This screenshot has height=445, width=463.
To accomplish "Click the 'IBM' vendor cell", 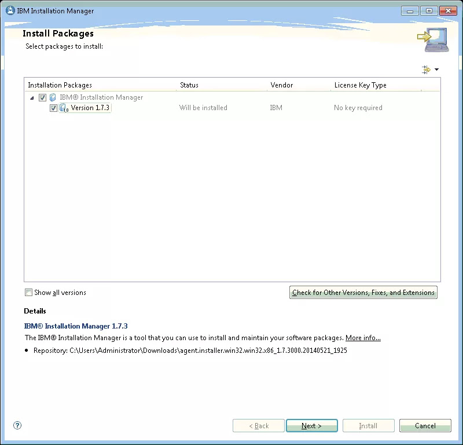I will coord(276,108).
